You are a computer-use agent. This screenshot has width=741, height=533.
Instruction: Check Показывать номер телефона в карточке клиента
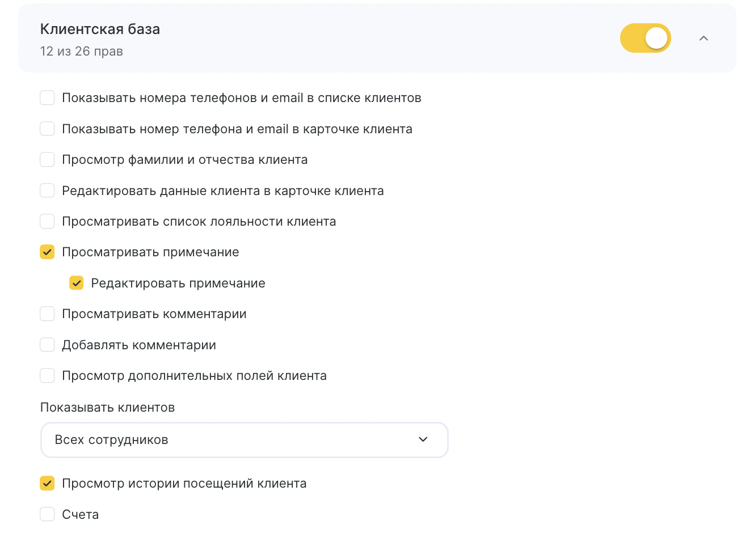click(x=47, y=129)
